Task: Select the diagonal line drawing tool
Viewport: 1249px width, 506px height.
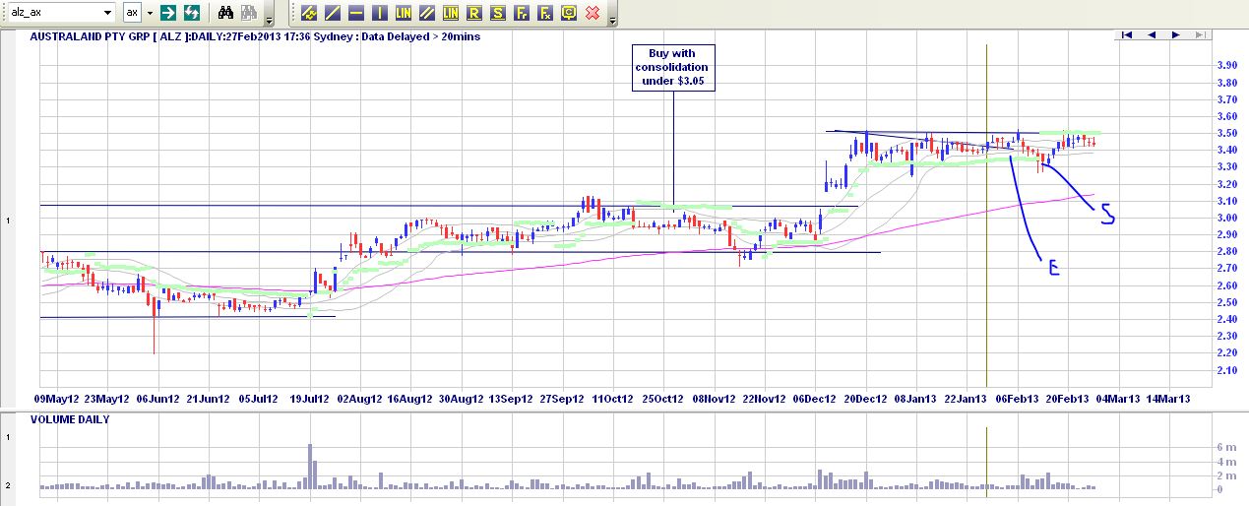Action: pyautogui.click(x=333, y=13)
